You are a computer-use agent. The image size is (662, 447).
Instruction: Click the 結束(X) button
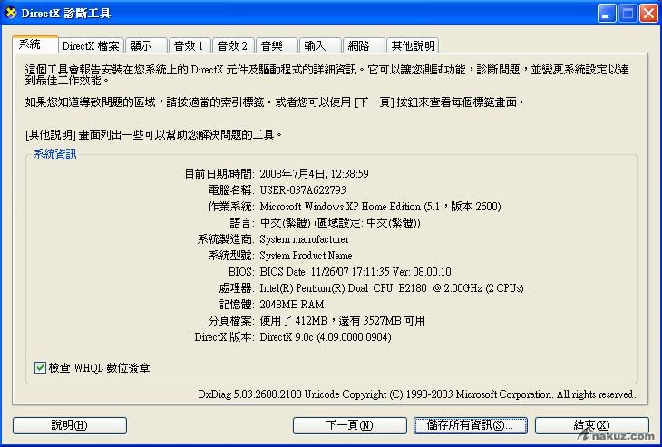(592, 425)
